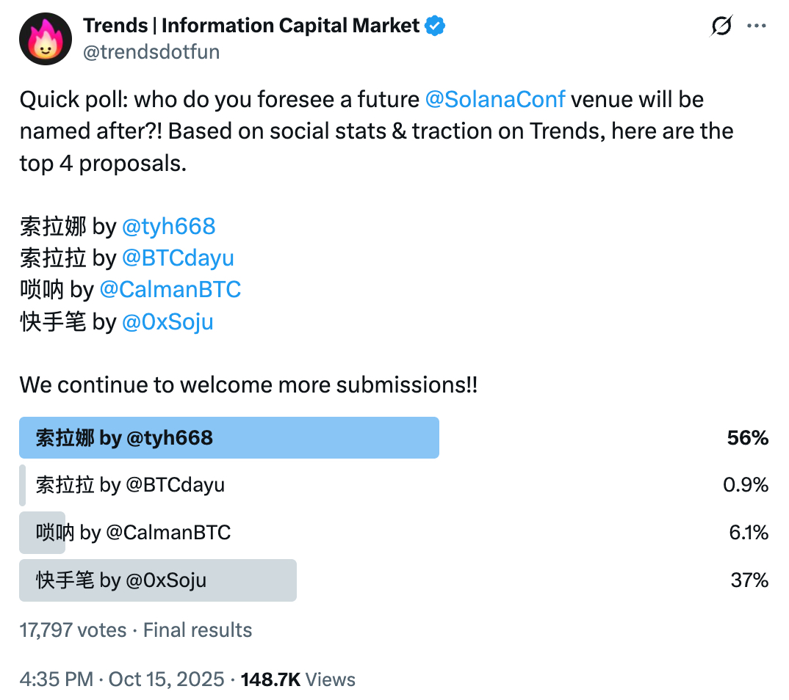Open the 148.7K Views analytics
The height and width of the screenshot is (700, 789).
coord(296,679)
